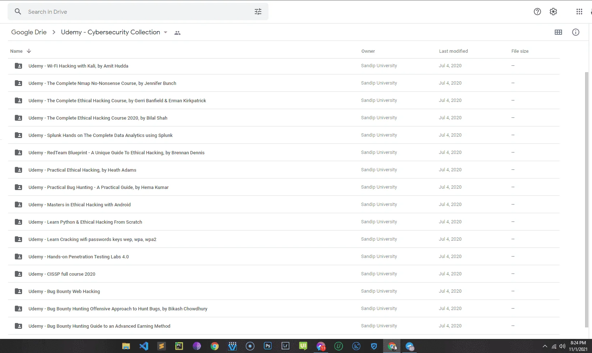The width and height of the screenshot is (592, 353).
Task: Open Telegram icon with 49 badge
Action: coord(410,346)
